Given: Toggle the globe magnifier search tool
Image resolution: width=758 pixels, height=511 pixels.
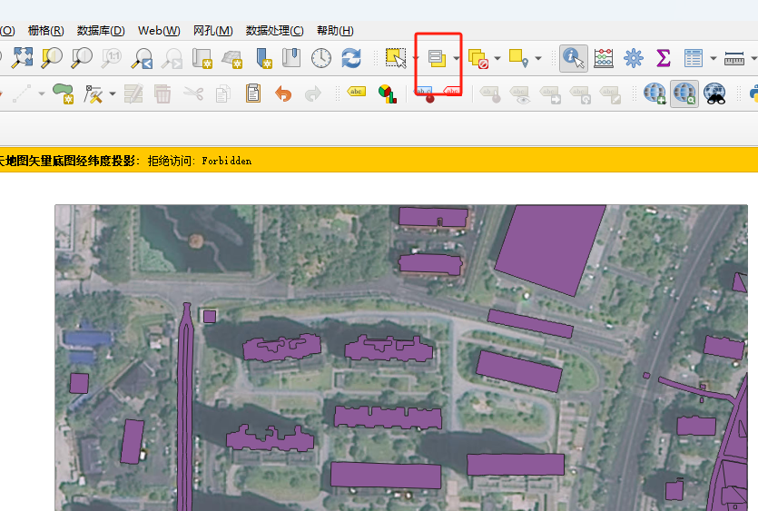Looking at the screenshot, I should click(x=684, y=93).
